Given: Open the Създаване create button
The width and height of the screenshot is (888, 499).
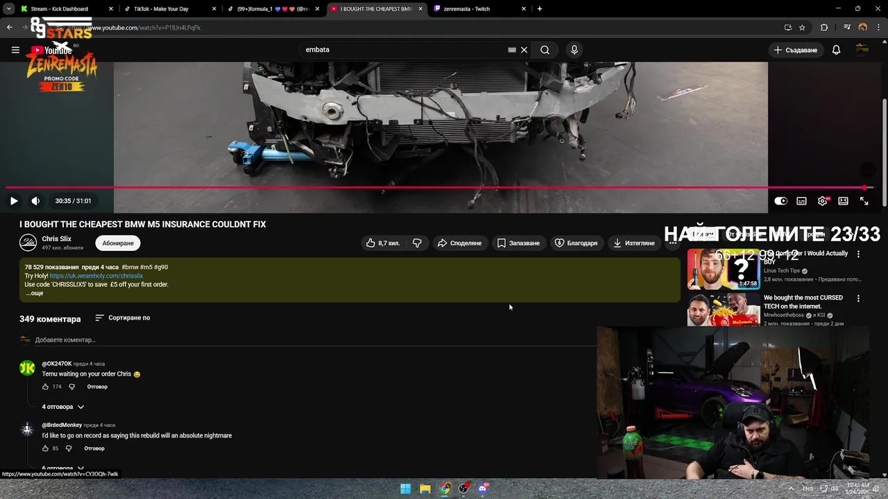Looking at the screenshot, I should pyautogui.click(x=796, y=50).
